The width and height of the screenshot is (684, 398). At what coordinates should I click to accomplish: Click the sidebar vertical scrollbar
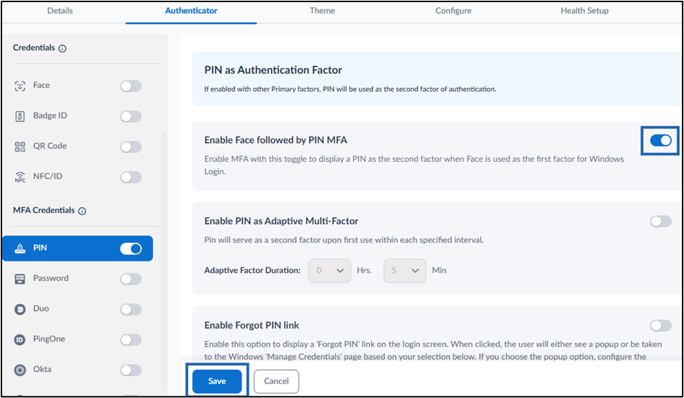(164, 259)
